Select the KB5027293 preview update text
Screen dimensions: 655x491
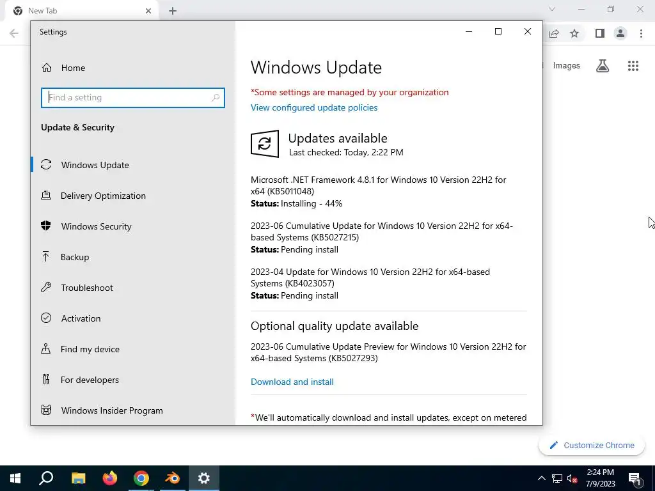388,352
